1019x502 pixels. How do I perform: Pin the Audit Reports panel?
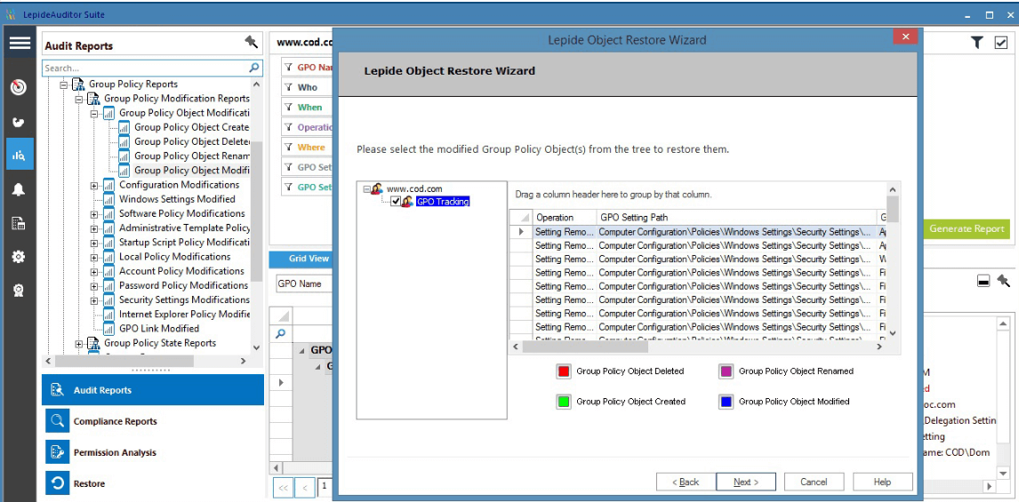pyautogui.click(x=251, y=43)
